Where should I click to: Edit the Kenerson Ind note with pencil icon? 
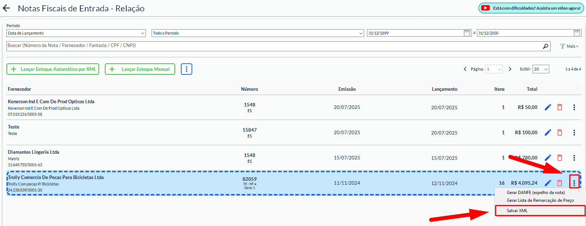pyautogui.click(x=548, y=107)
